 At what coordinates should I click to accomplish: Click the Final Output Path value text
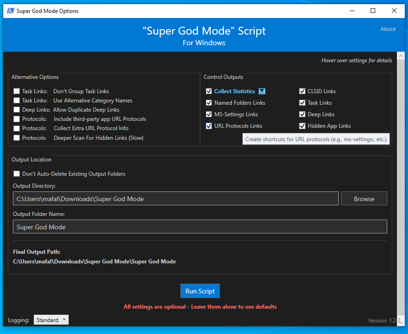click(95, 262)
